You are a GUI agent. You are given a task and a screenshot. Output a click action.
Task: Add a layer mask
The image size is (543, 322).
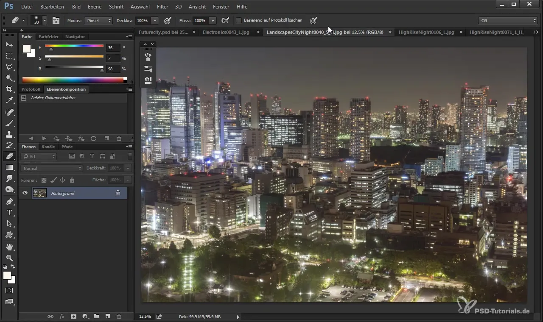click(x=73, y=316)
